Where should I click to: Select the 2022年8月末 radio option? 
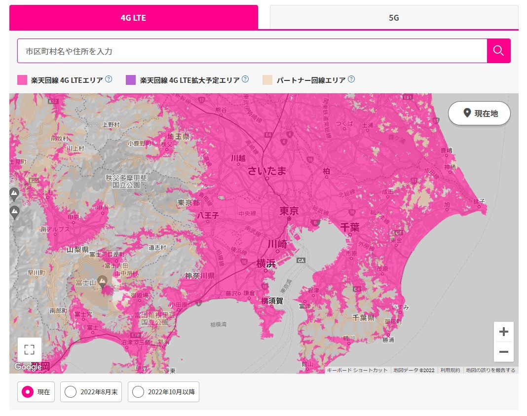(x=91, y=392)
